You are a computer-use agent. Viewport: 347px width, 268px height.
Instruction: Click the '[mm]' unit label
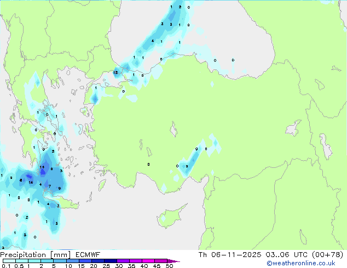coord(61,255)
